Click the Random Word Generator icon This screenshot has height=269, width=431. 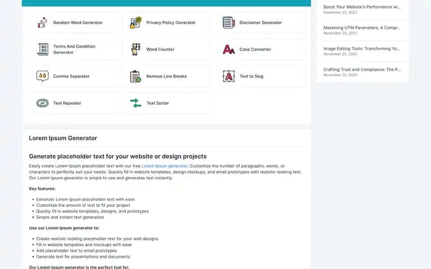[x=42, y=22]
